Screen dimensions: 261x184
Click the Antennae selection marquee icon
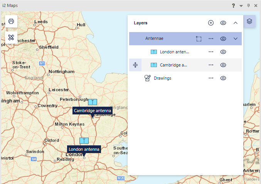(199, 39)
